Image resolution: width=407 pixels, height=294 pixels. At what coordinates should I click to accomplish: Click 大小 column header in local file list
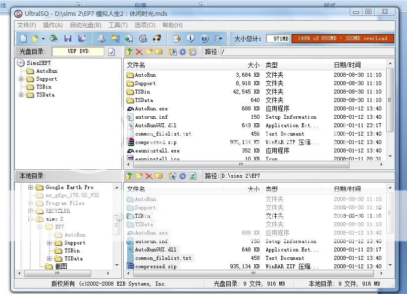(x=253, y=189)
